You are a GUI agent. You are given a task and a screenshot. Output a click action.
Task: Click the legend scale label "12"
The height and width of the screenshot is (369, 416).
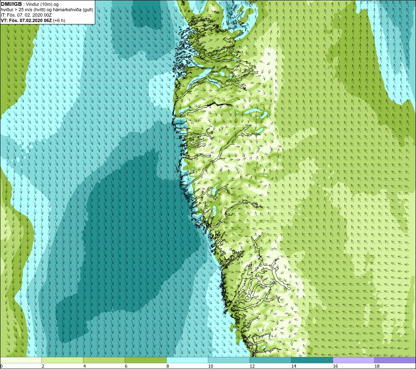click(252, 367)
